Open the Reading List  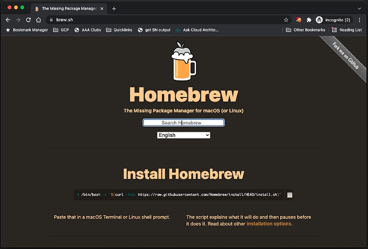[x=347, y=30]
